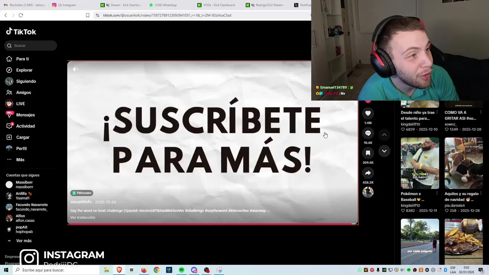489x275 pixels.
Task: Open the Amigos section
Action: (18, 92)
